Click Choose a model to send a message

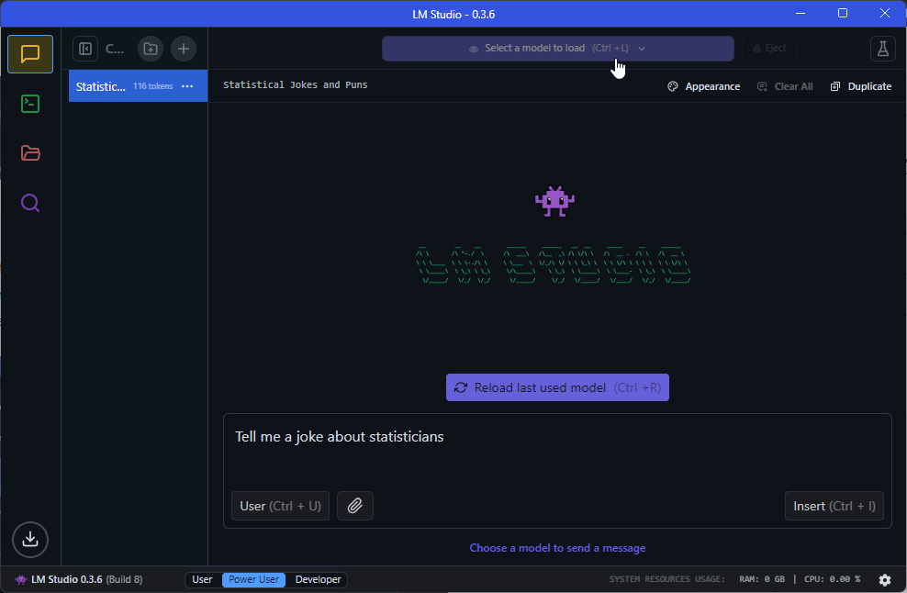tap(557, 548)
